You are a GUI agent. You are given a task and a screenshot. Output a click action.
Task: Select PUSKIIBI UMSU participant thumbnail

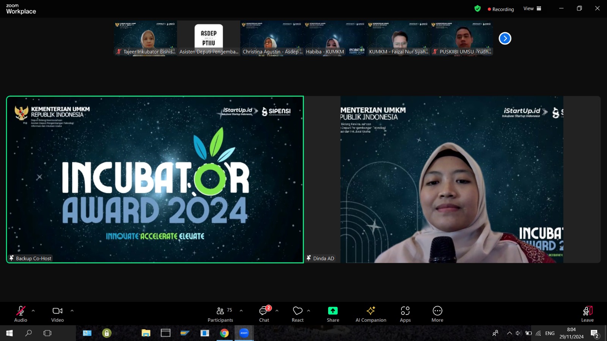[x=462, y=38]
